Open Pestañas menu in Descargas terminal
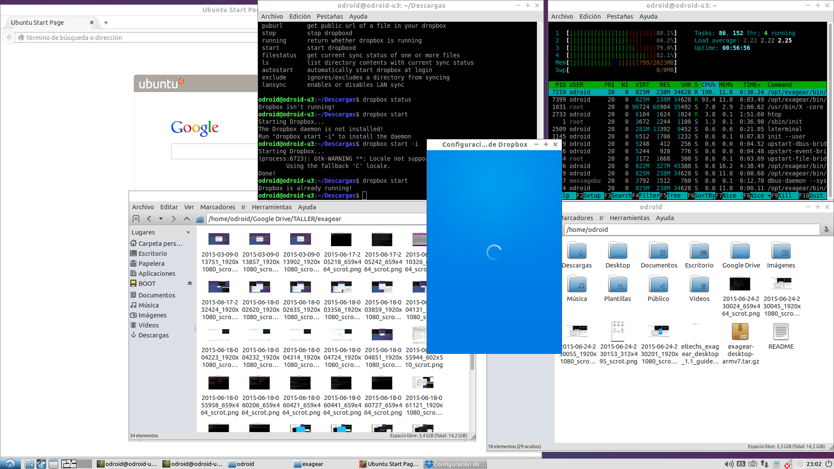The height and width of the screenshot is (469, 834). tap(329, 17)
